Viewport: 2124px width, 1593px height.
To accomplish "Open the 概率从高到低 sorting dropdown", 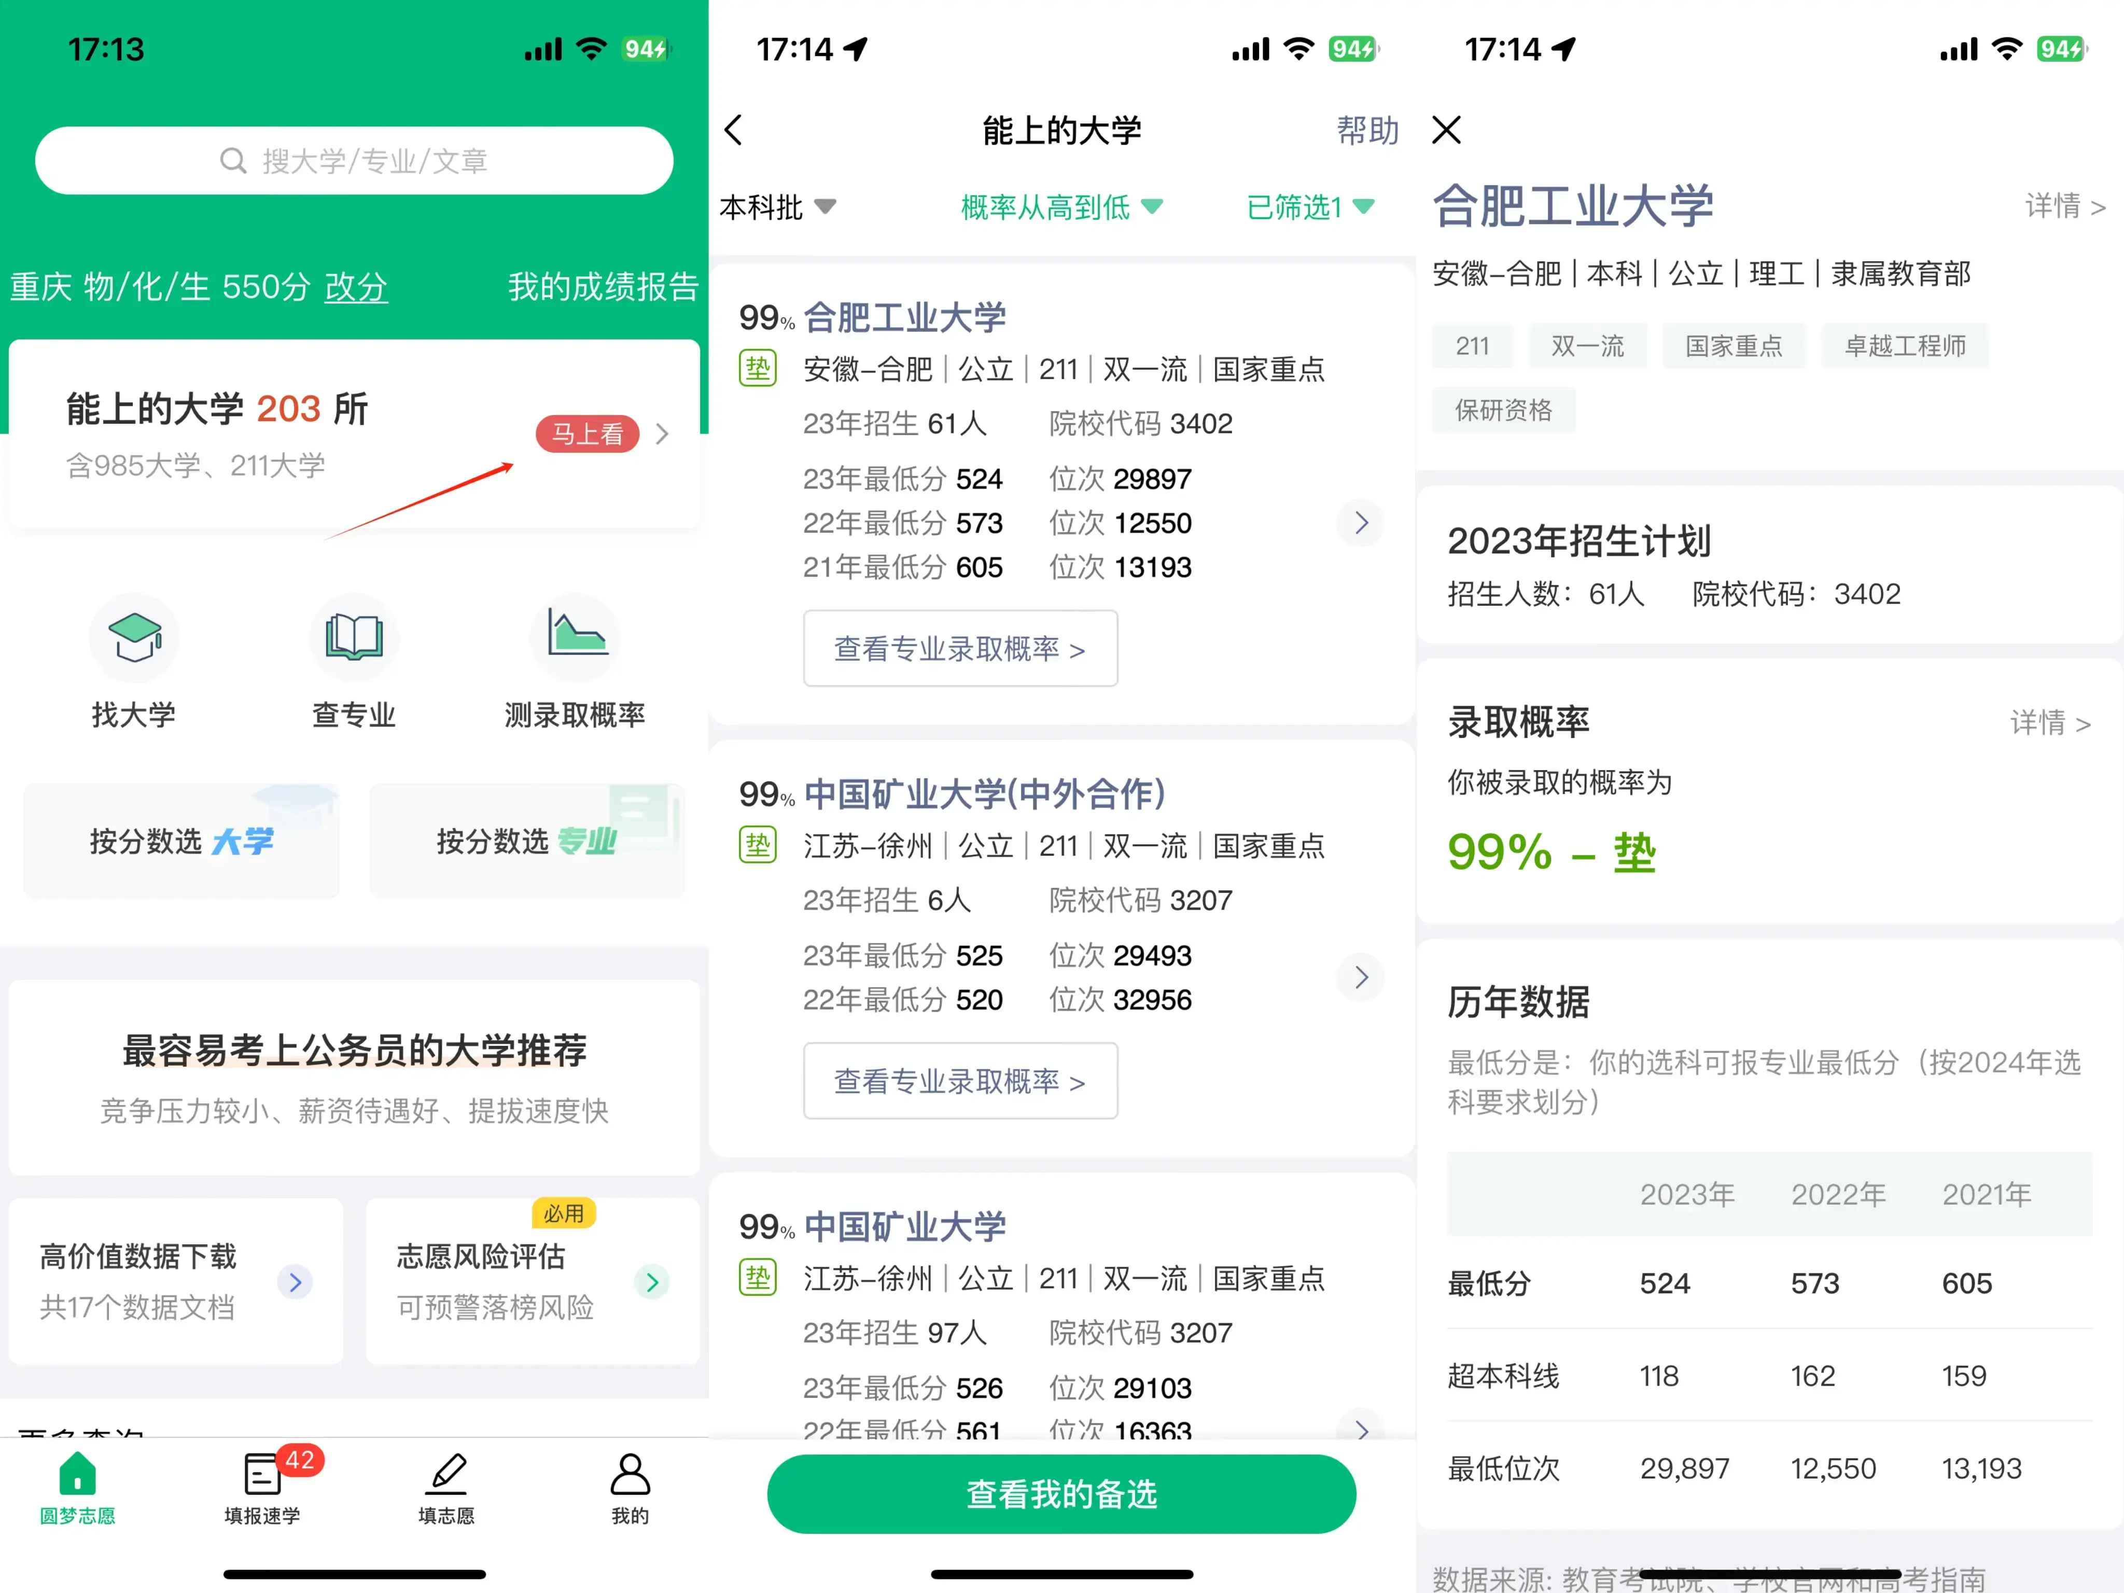I will click(x=1061, y=206).
